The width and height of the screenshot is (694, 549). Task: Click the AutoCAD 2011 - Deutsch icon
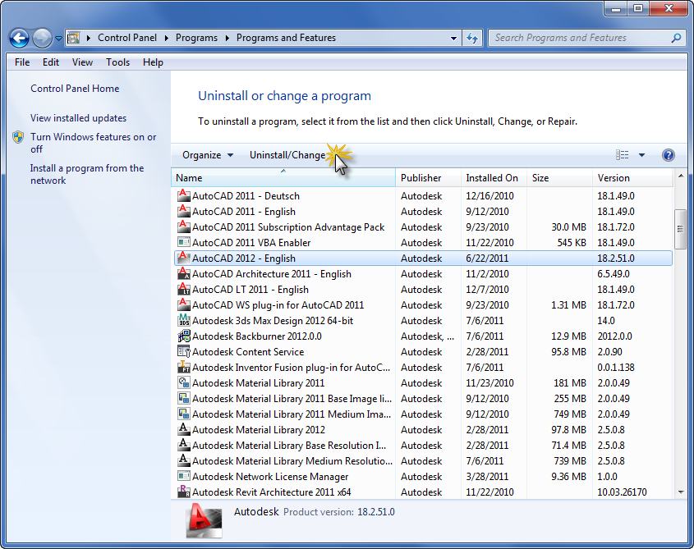click(184, 195)
